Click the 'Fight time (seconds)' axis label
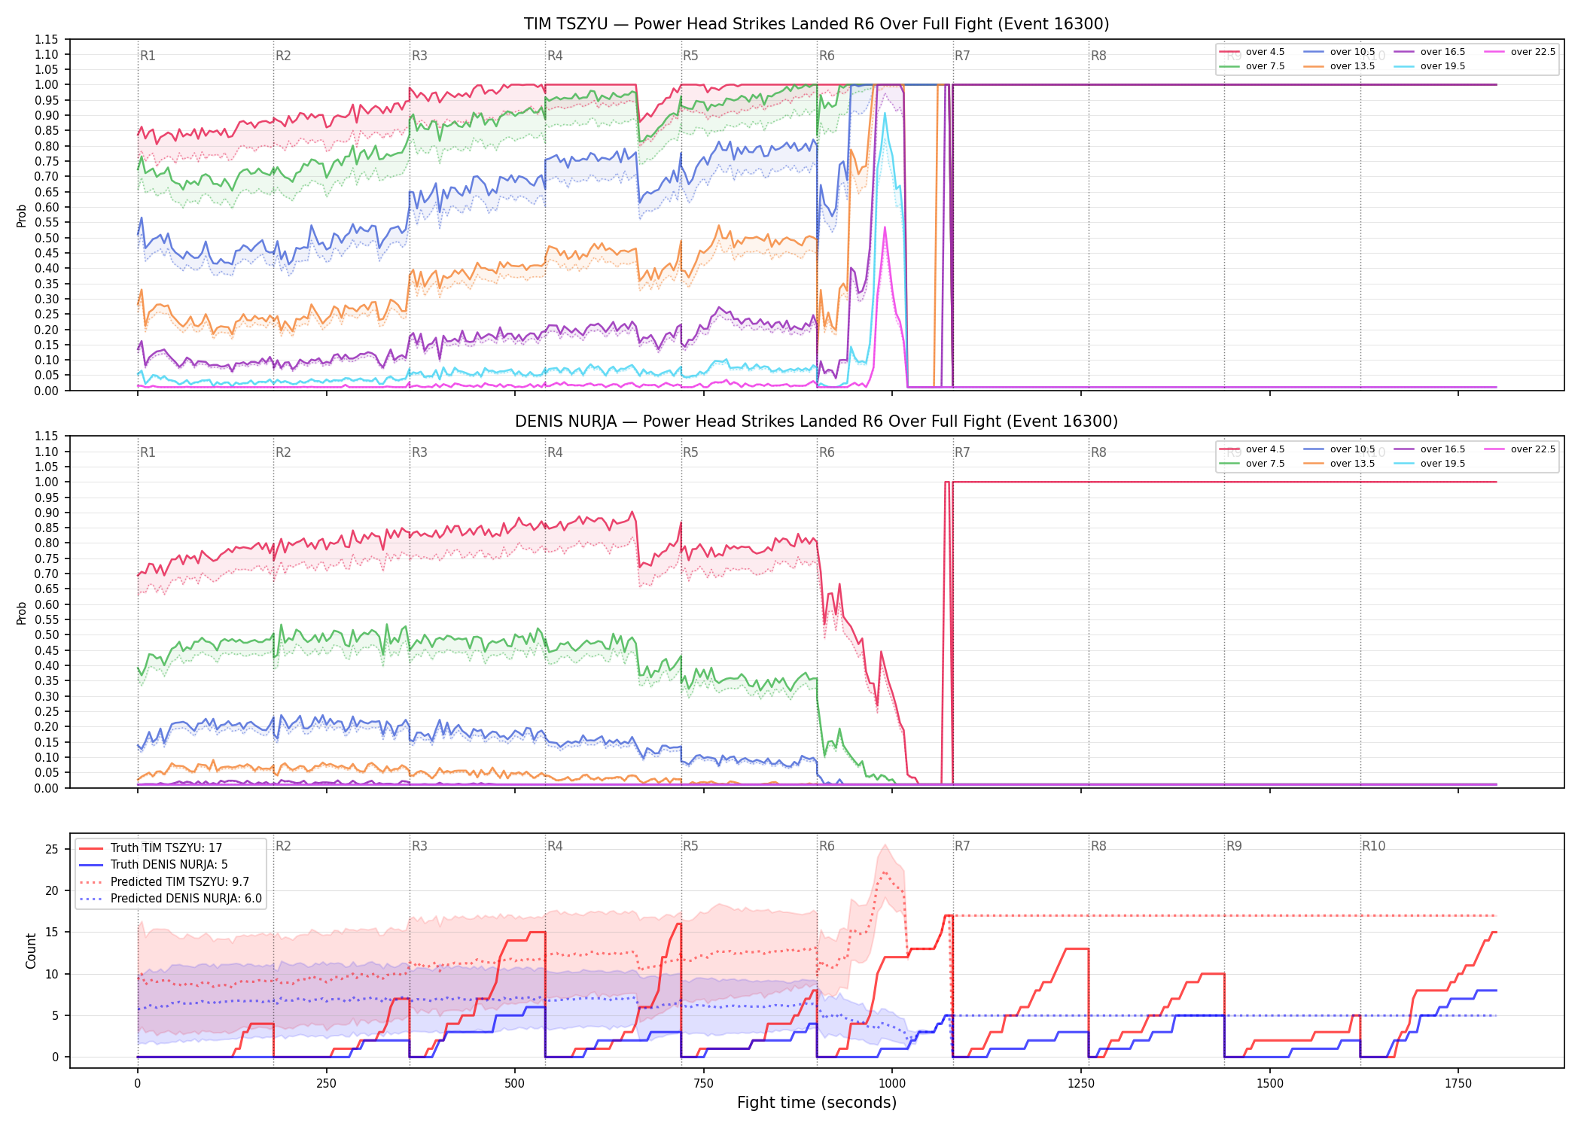Screen dimensions: 1581x1129 pos(817,1103)
